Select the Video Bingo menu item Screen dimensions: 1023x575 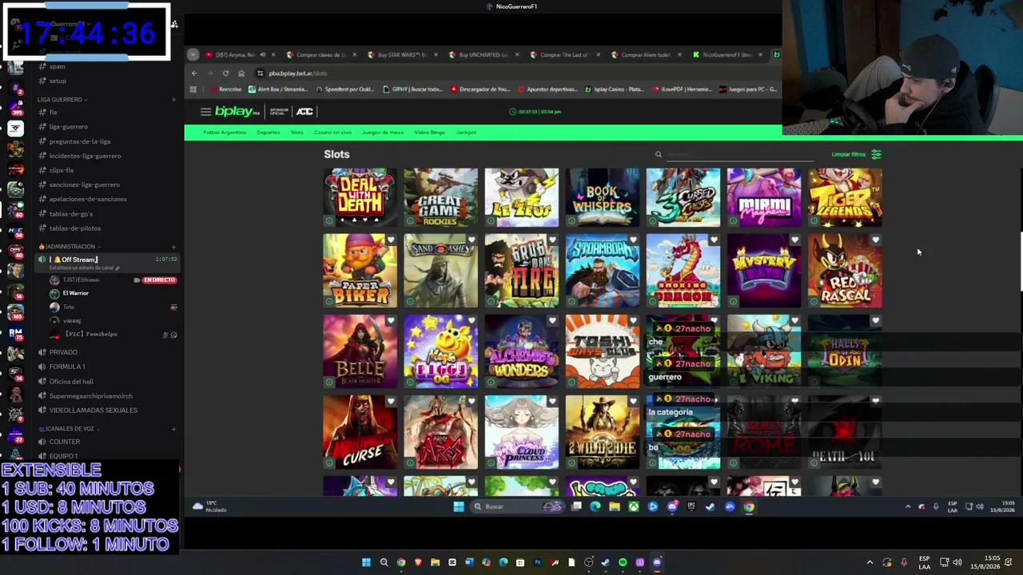[430, 133]
